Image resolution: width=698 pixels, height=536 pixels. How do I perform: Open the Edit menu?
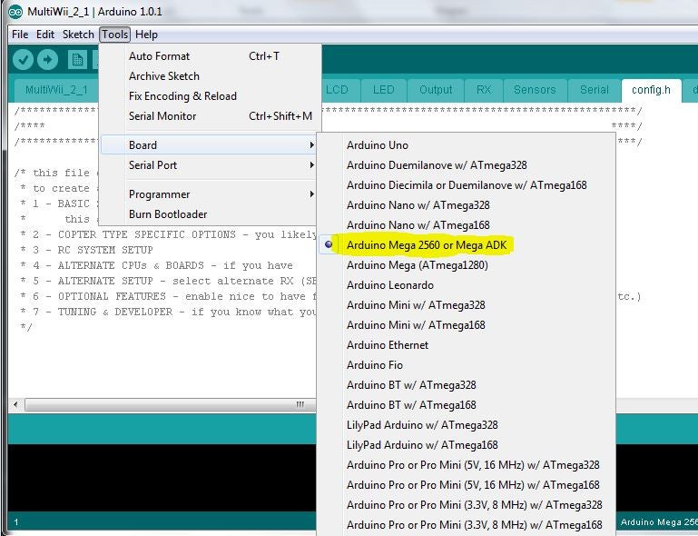point(45,35)
